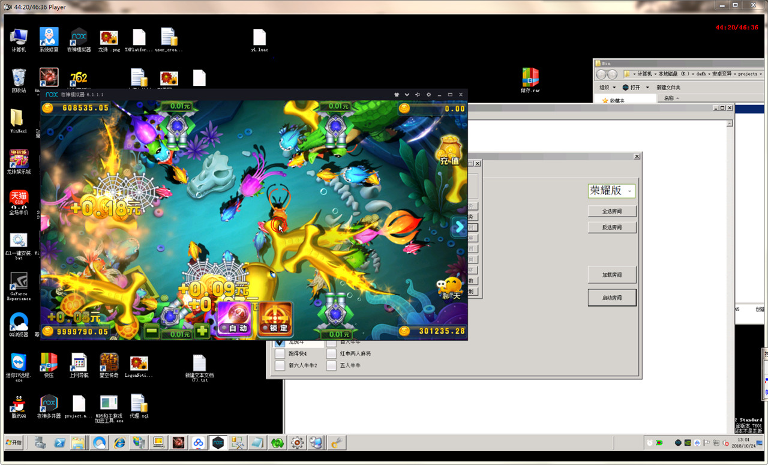Decrease bet with green minus button
The height and width of the screenshot is (465, 768).
pyautogui.click(x=152, y=331)
